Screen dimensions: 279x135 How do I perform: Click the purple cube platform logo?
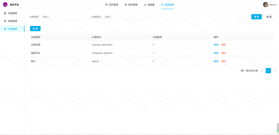(x=5, y=5)
